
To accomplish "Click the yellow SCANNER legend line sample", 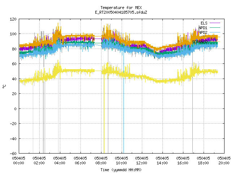I will click(215, 42).
